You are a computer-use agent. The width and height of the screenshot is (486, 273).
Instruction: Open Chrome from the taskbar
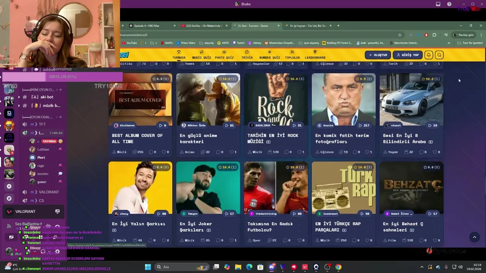[338, 267]
